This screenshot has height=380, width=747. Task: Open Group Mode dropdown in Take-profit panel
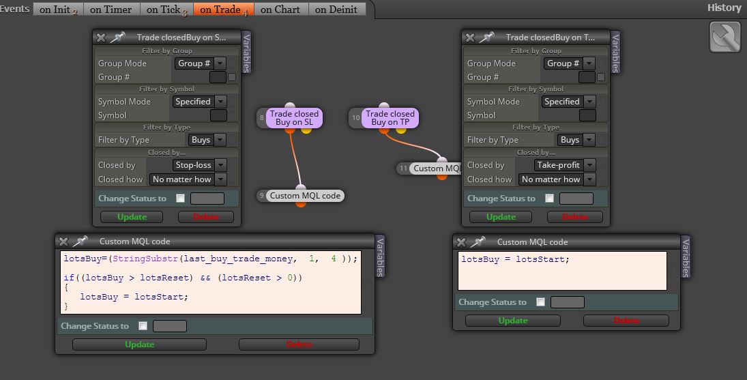click(570, 63)
